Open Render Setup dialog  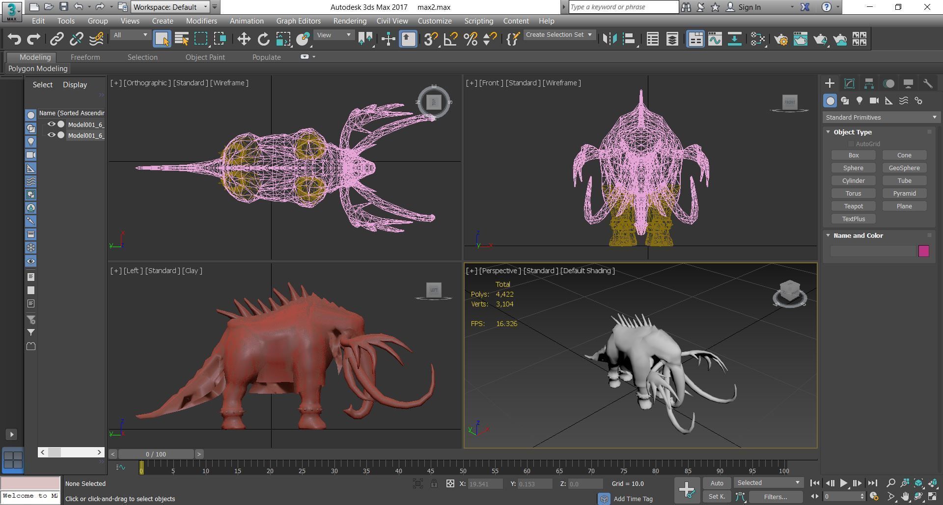(781, 39)
